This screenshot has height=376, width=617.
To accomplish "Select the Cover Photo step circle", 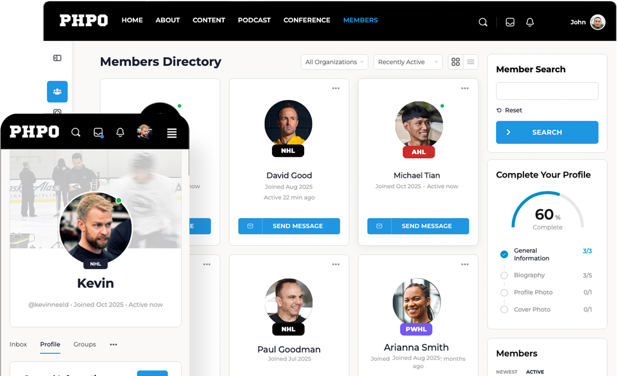I will coord(504,310).
